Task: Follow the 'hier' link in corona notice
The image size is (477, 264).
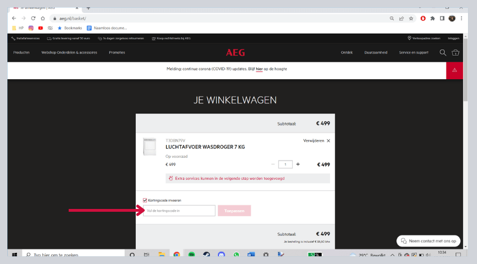Action: (x=259, y=69)
